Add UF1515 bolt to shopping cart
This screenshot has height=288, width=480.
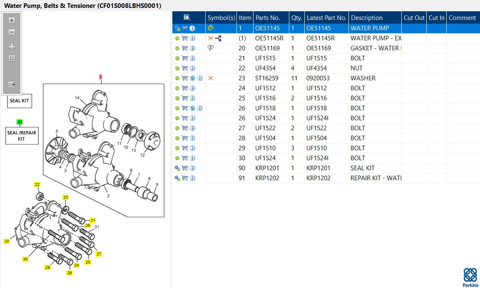pyautogui.click(x=185, y=58)
